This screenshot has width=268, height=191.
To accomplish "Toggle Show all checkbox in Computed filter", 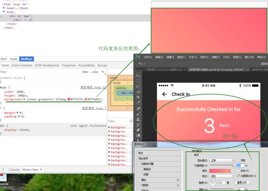I will pyautogui.click(x=131, y=121).
